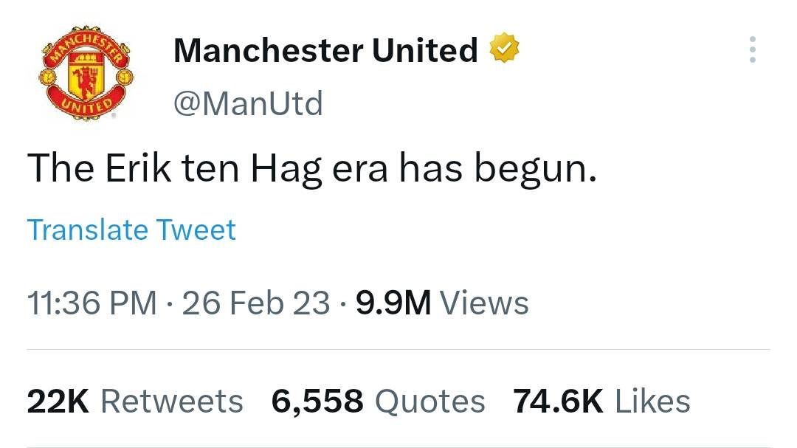Image resolution: width=797 pixels, height=448 pixels.
Task: Click the word 'Hag' in the tweet
Action: (286, 169)
